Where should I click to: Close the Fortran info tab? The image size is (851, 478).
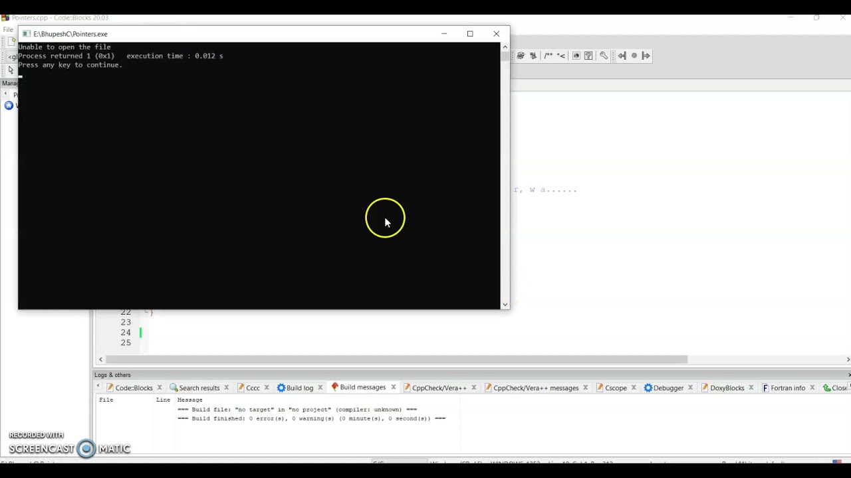pos(812,388)
